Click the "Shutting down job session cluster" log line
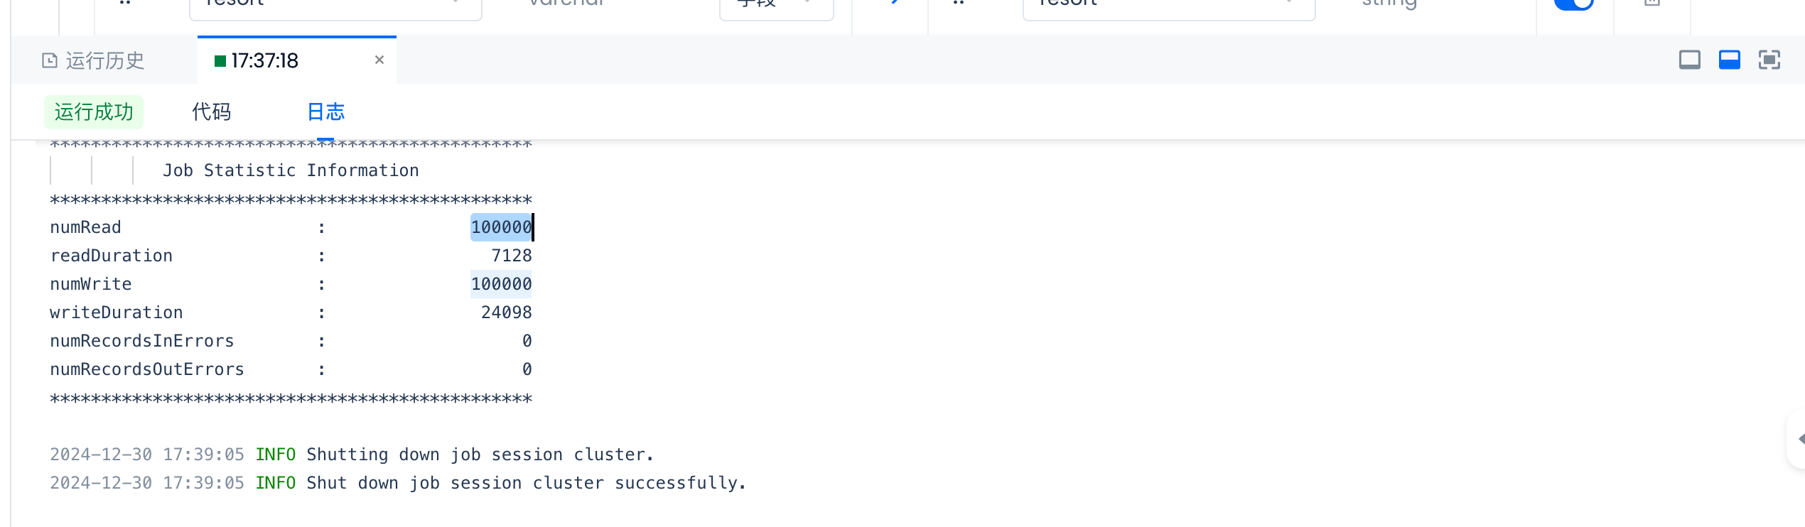 (x=480, y=455)
